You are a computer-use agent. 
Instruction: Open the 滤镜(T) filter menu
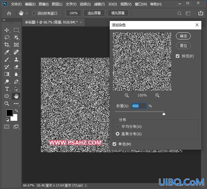[x=100, y=4]
